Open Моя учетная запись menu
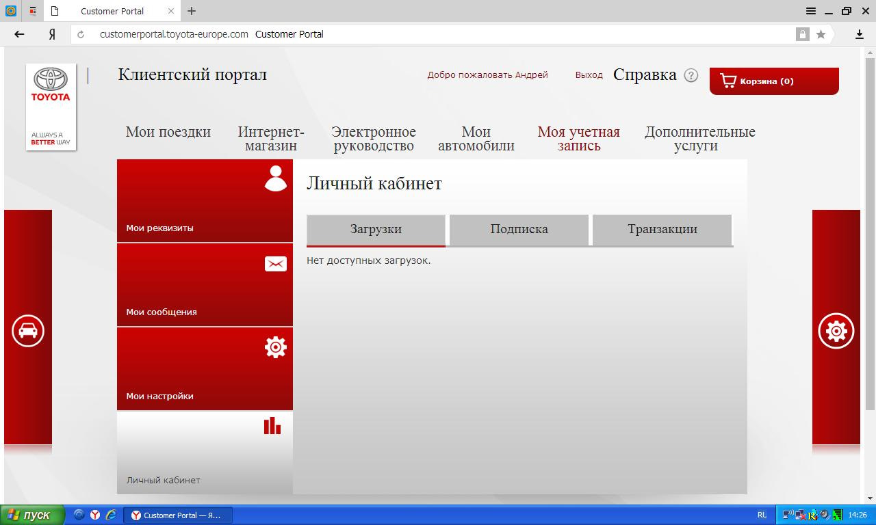The height and width of the screenshot is (525, 876). [579, 139]
